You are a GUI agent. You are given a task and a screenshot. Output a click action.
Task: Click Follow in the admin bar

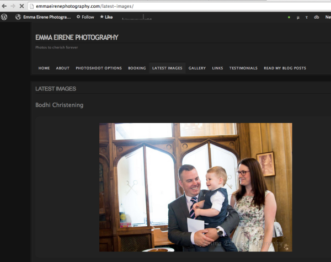pos(86,17)
